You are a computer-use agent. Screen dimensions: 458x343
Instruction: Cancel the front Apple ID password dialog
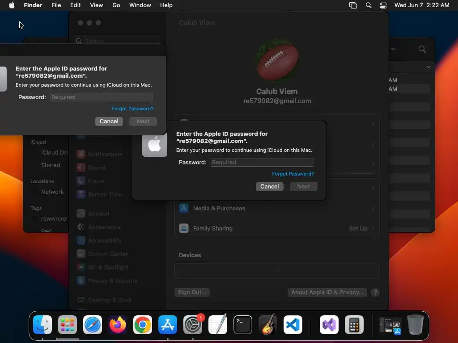coord(270,186)
